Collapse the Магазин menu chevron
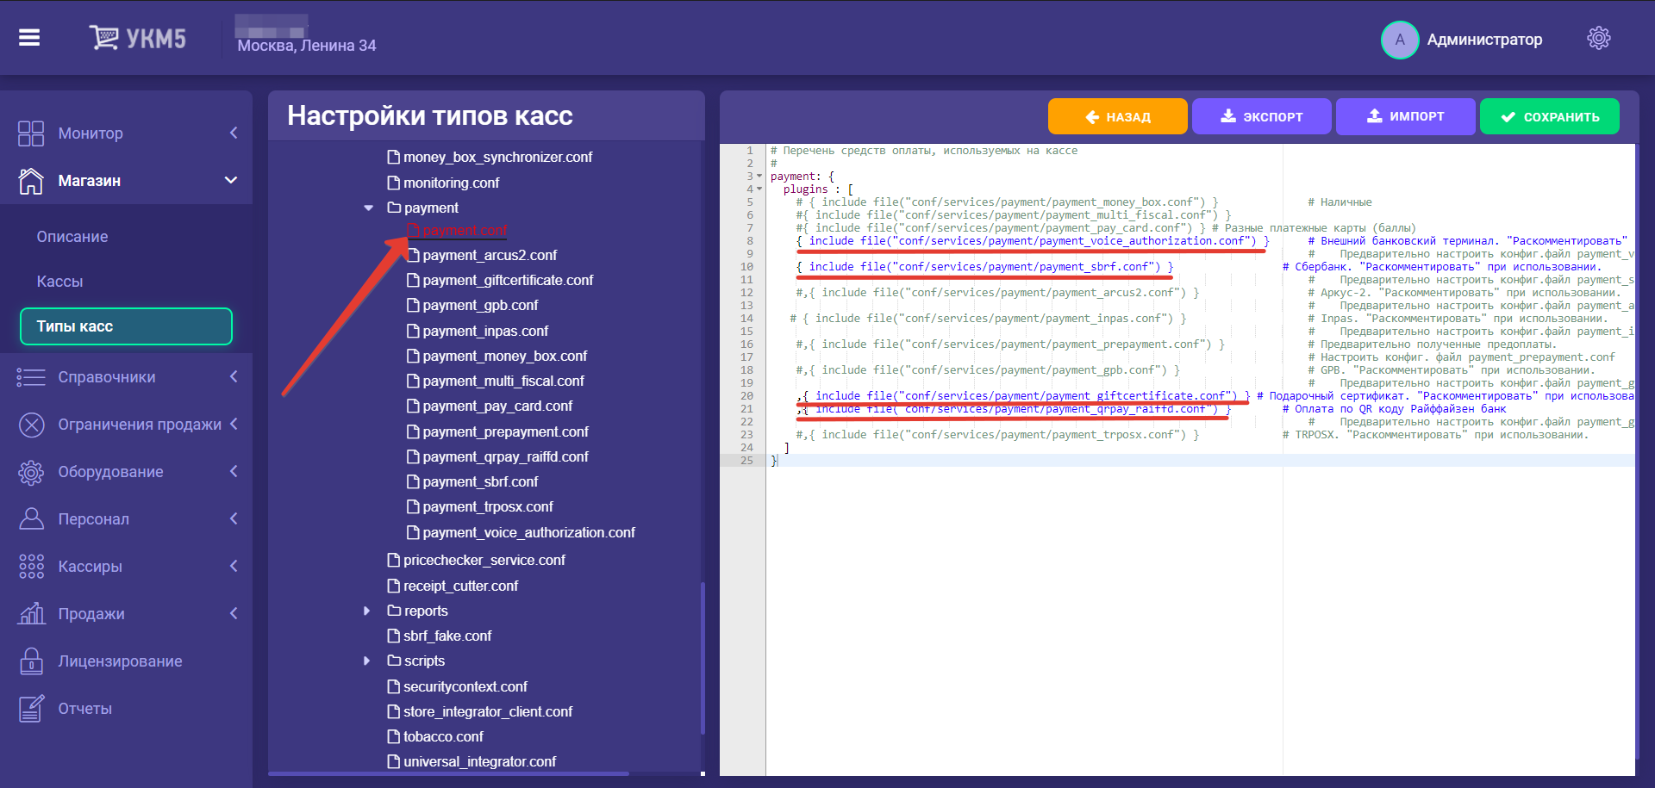Screen dimensions: 1655x788 pyautogui.click(x=231, y=180)
